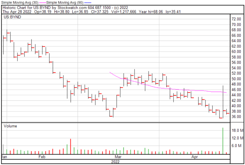245x165 pixels.
Task: Click the 70.00 price axis label
Action: pos(236,25)
